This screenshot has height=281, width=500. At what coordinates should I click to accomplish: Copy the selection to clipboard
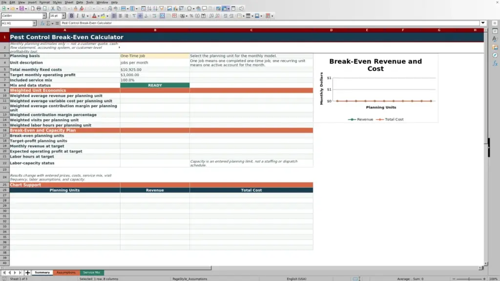[59, 8]
